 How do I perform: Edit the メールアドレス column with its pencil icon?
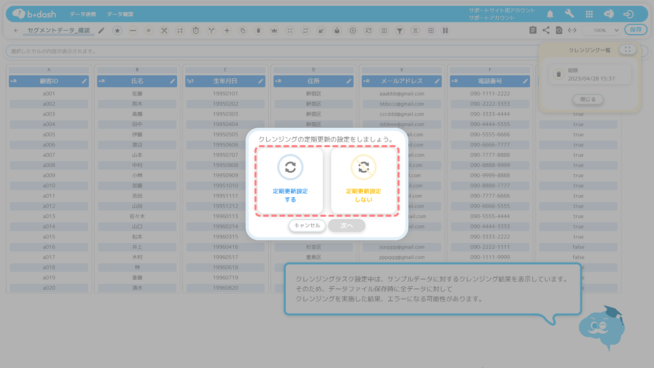[x=437, y=81]
